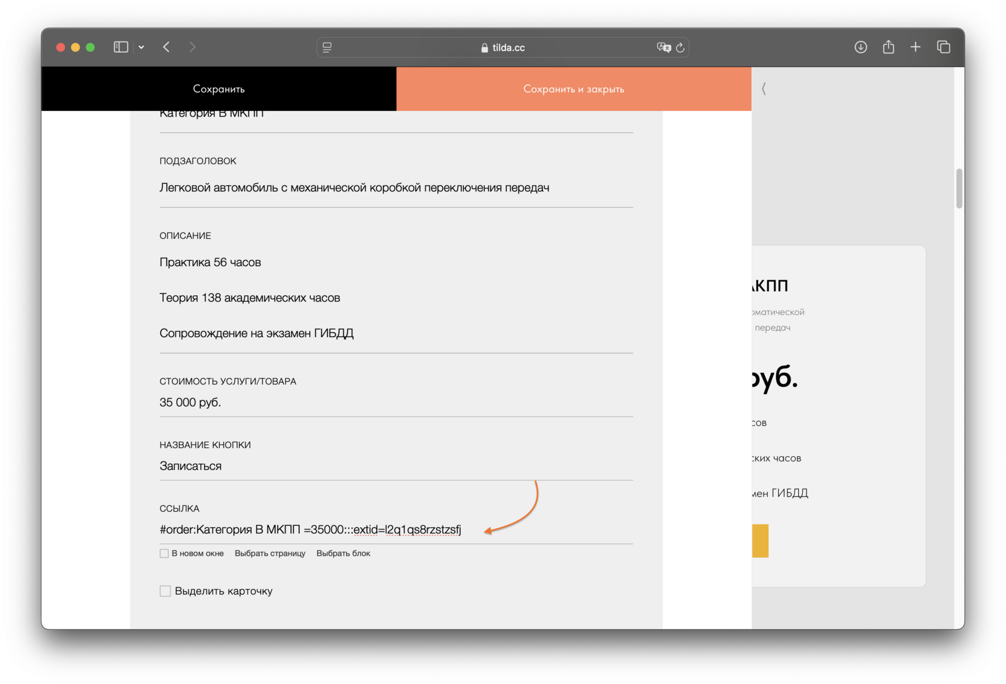Edit the button name field Записаться
This screenshot has height=684, width=1006.
[396, 466]
